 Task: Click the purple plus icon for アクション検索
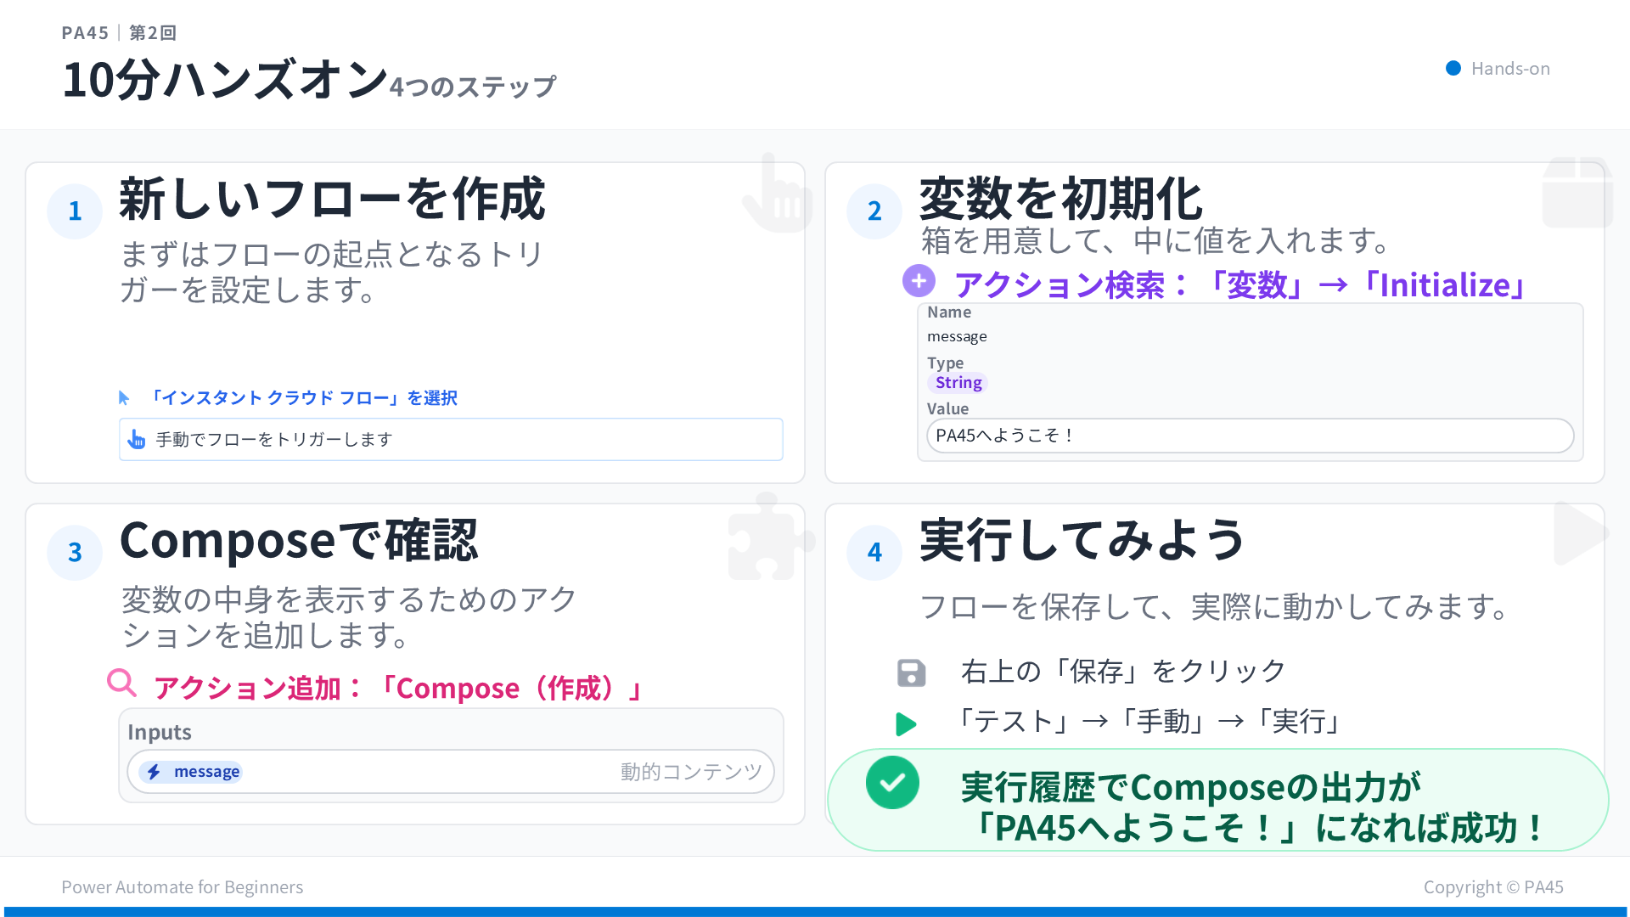click(x=918, y=280)
